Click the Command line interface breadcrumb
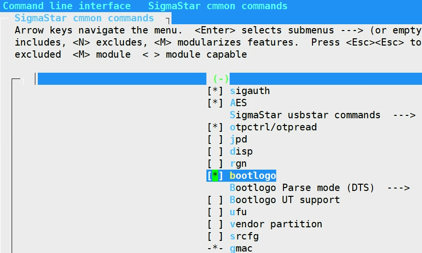 coord(67,6)
